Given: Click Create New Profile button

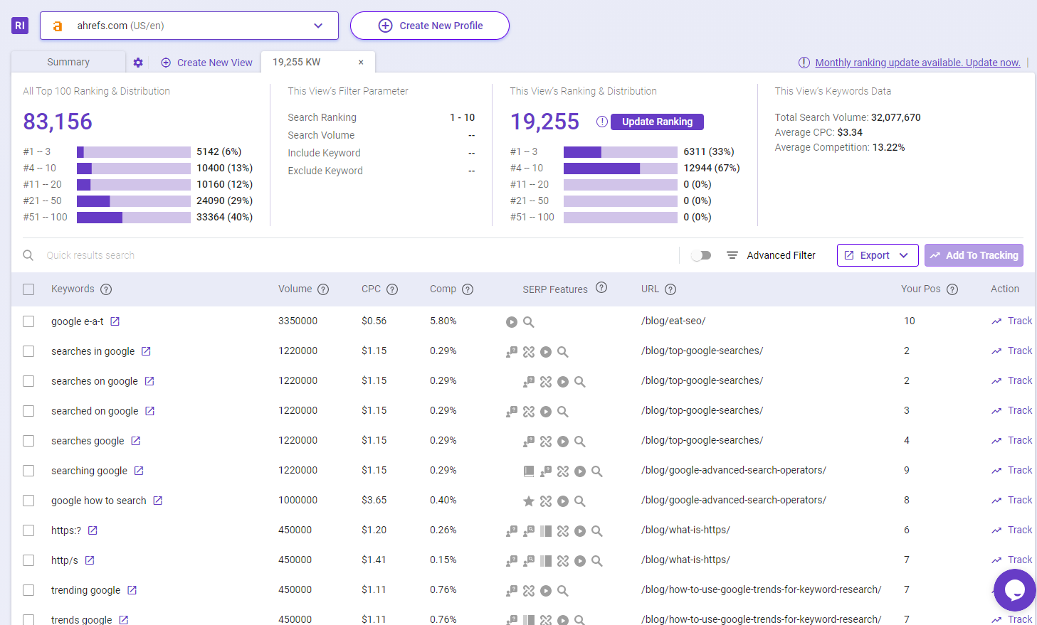Looking at the screenshot, I should pyautogui.click(x=430, y=26).
